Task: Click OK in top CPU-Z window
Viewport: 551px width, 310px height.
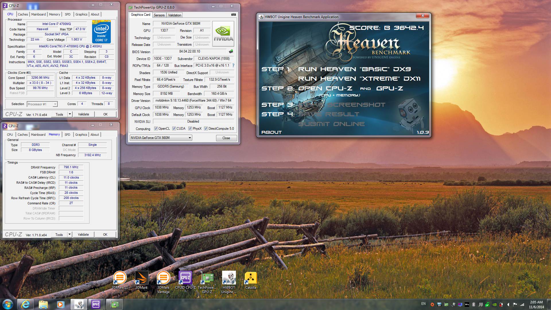Action: (105, 114)
